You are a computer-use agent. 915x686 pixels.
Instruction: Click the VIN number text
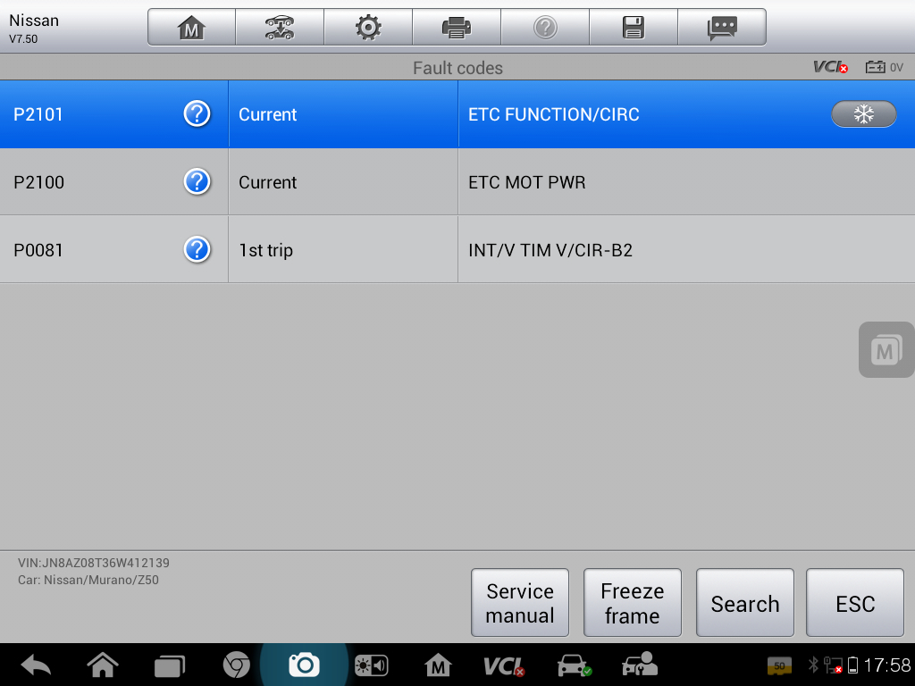[x=93, y=563]
